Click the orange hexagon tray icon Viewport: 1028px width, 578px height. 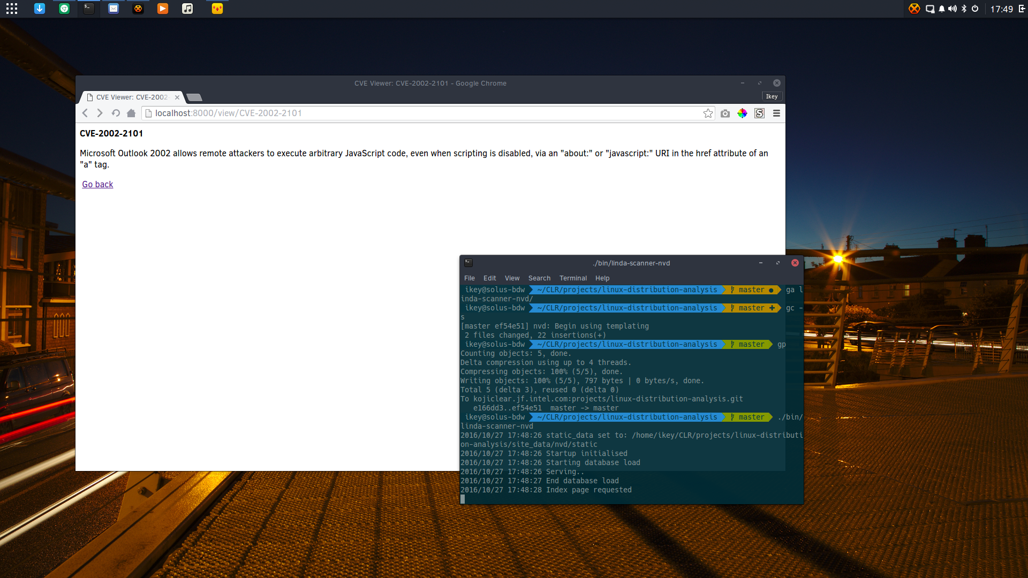tap(914, 9)
